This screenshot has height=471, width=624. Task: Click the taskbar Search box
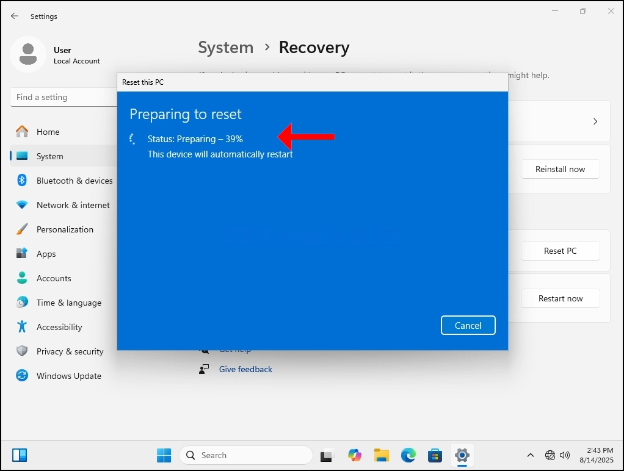[x=246, y=455]
